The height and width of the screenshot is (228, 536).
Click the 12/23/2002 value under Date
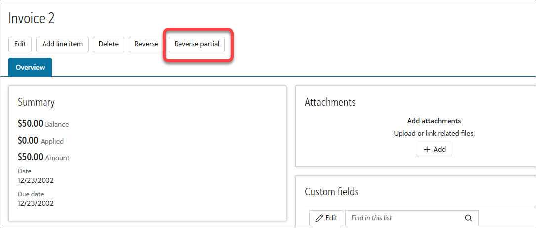click(36, 180)
